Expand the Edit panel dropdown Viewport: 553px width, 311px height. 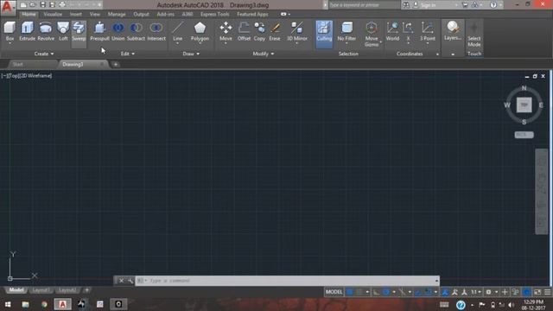point(128,54)
